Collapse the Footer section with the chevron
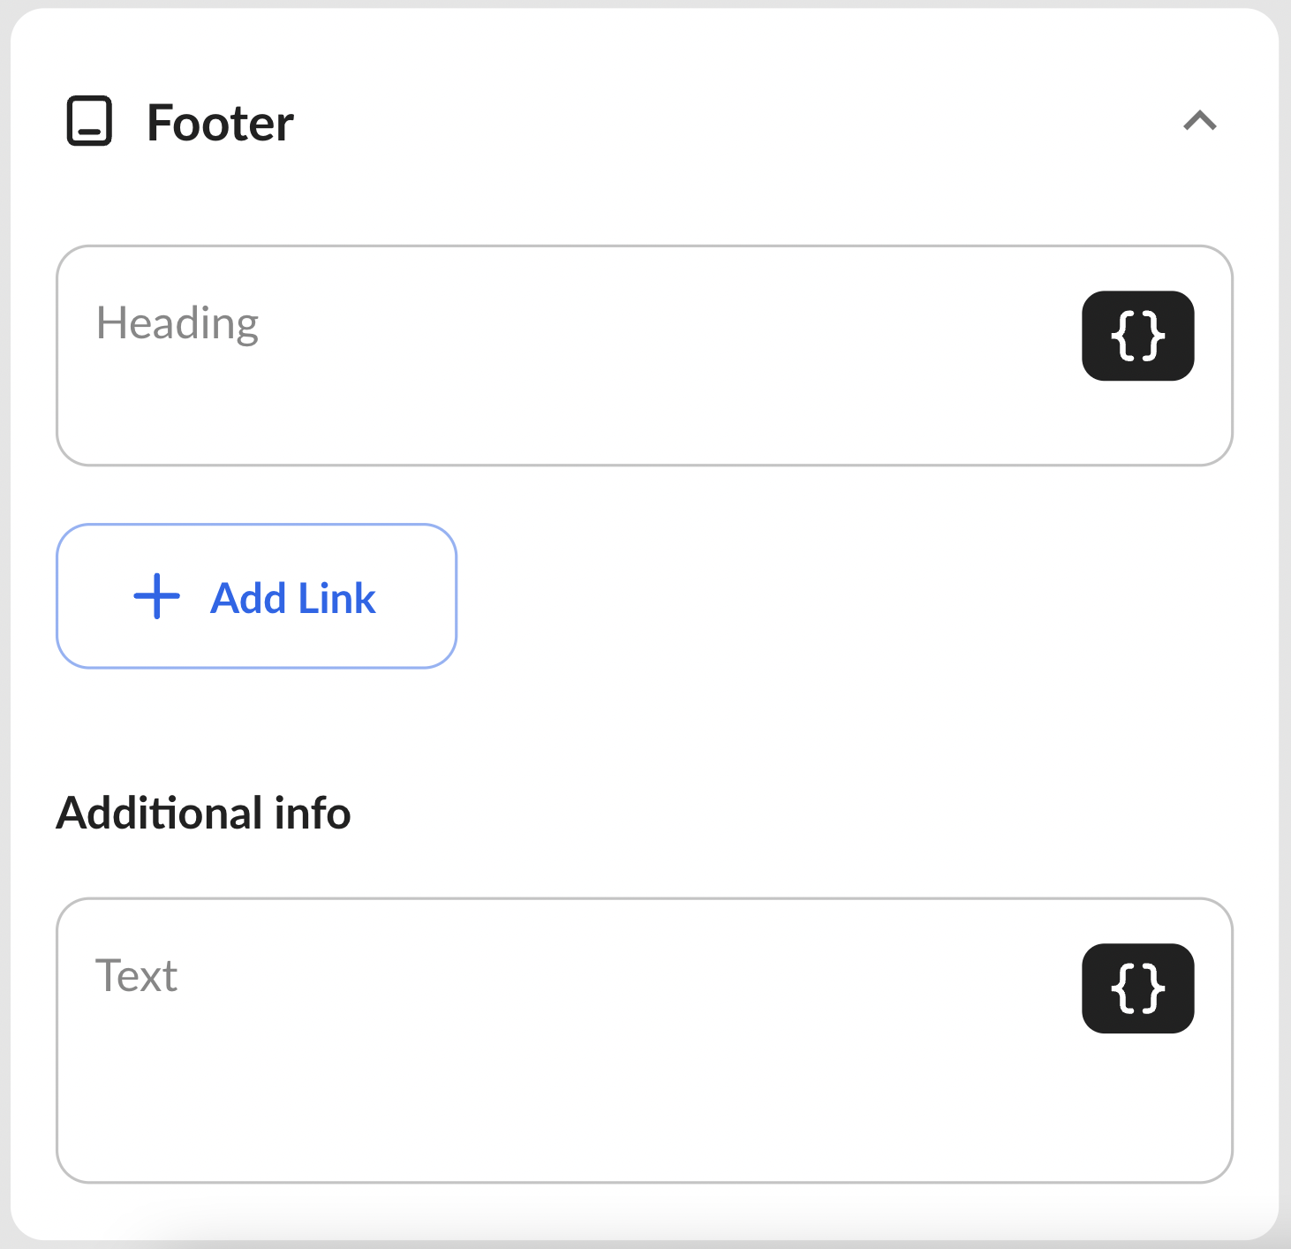This screenshot has height=1249, width=1291. pos(1199,121)
